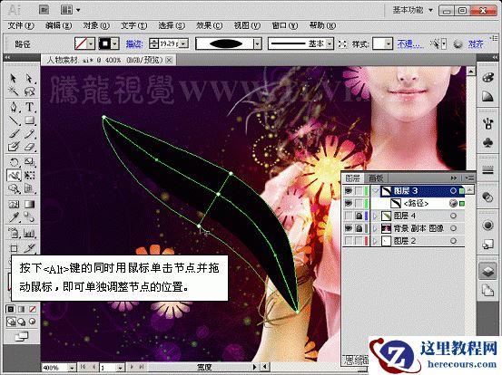Image resolution: width=502 pixels, height=375 pixels.
Task: Select the Direct Selection tool
Action: [29, 78]
